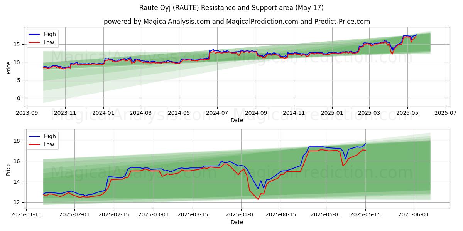Select the 2025-06-01 label on the bottom x-axis
The height and width of the screenshot is (231, 463).
click(x=414, y=215)
